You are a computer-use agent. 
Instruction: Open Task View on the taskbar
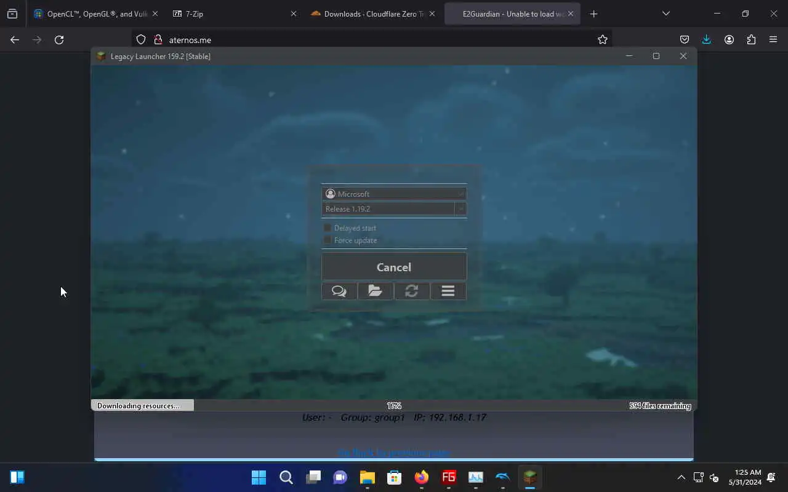(313, 477)
